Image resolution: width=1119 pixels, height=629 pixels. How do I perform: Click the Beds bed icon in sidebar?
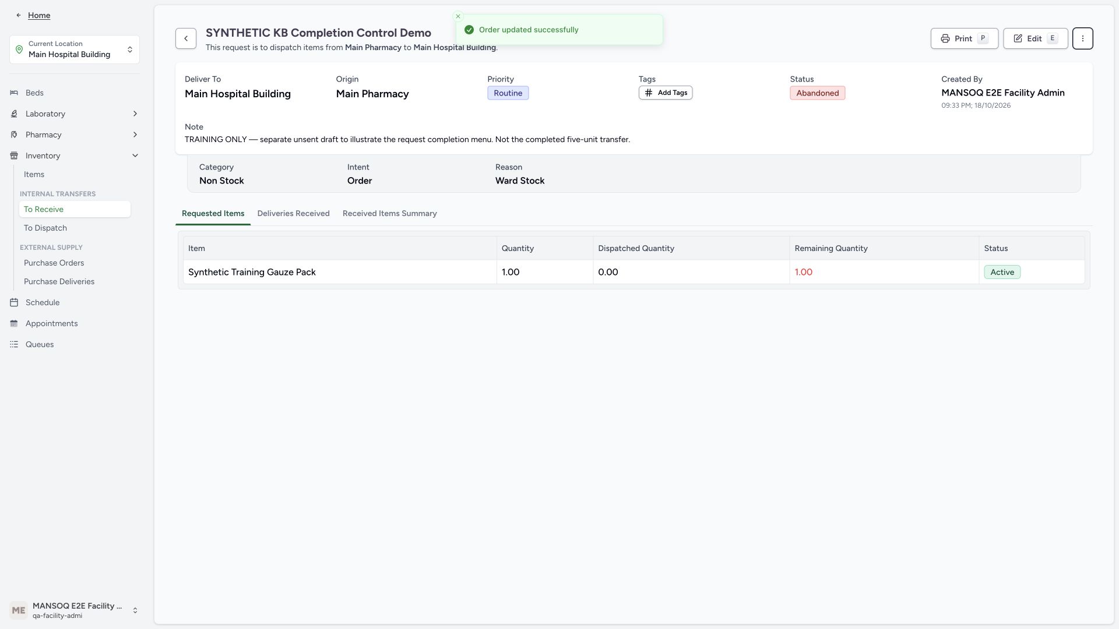14,93
